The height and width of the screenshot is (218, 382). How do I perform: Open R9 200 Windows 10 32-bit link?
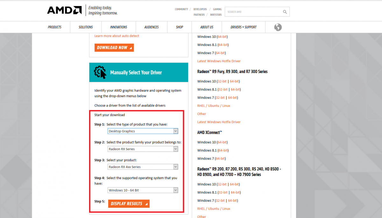point(222,184)
